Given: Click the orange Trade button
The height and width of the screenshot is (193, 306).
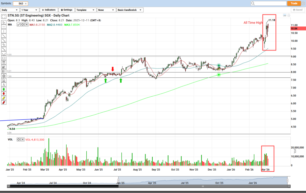Looking at the screenshot, I should (294, 3).
